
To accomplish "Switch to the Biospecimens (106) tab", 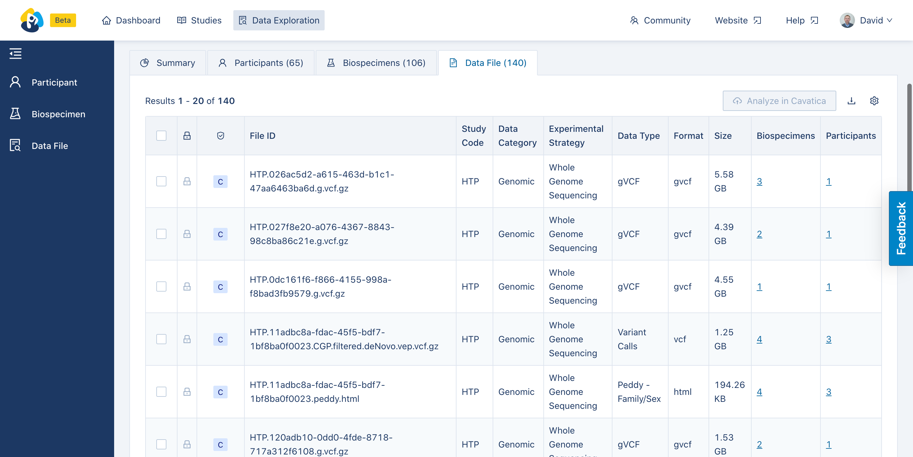I will [376, 63].
